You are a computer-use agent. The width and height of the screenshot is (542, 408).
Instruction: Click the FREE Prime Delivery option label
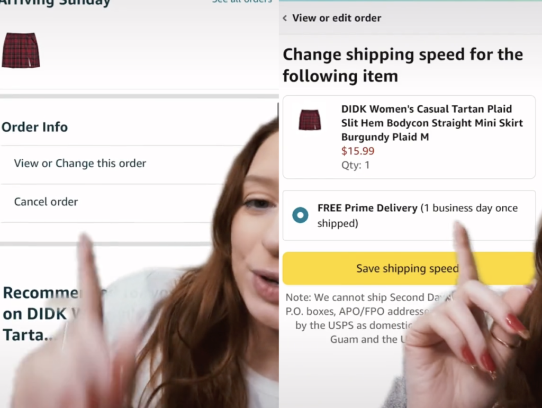418,215
